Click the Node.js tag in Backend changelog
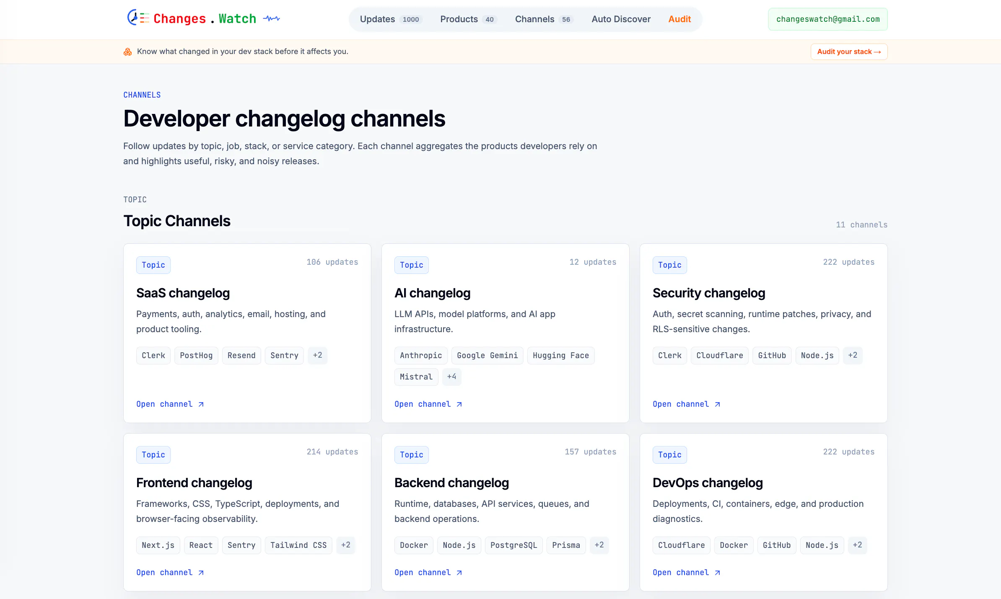Screen dimensions: 1001x599 click(x=459, y=545)
